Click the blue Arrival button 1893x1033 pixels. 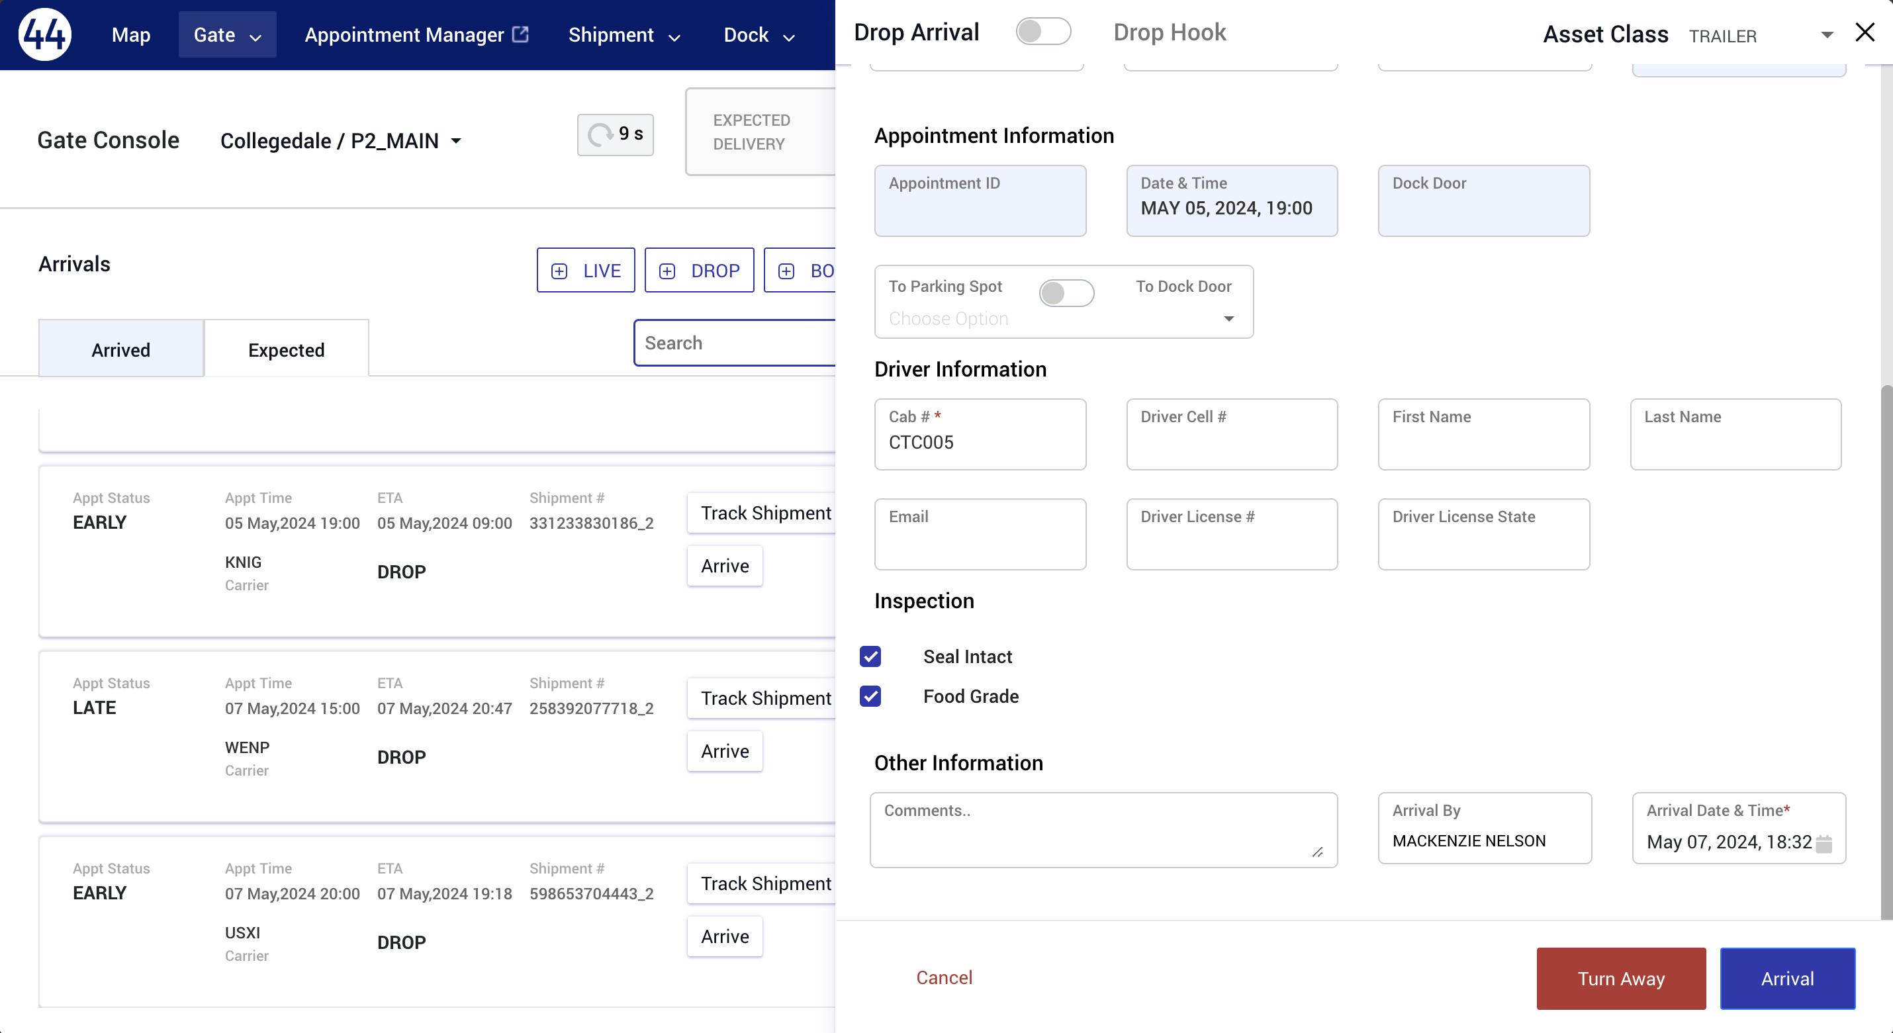coord(1787,978)
